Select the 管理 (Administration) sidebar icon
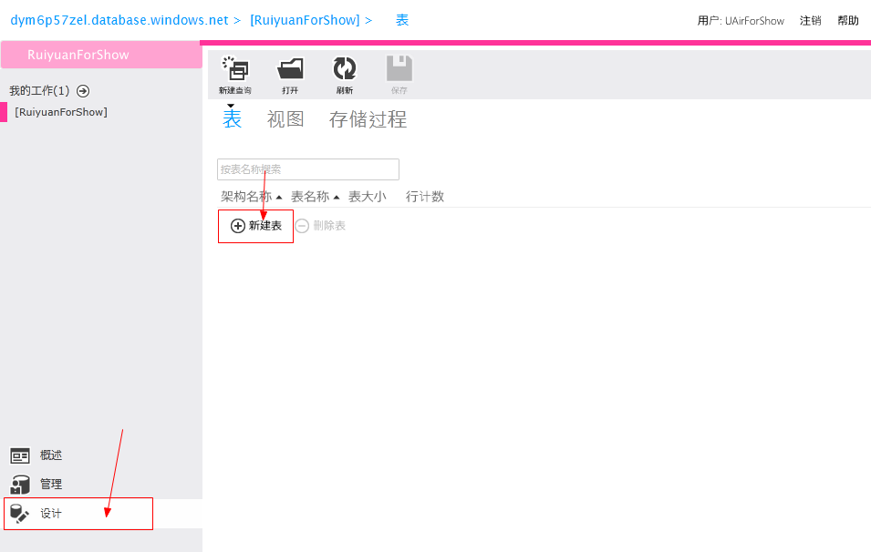The height and width of the screenshot is (552, 871). click(21, 484)
